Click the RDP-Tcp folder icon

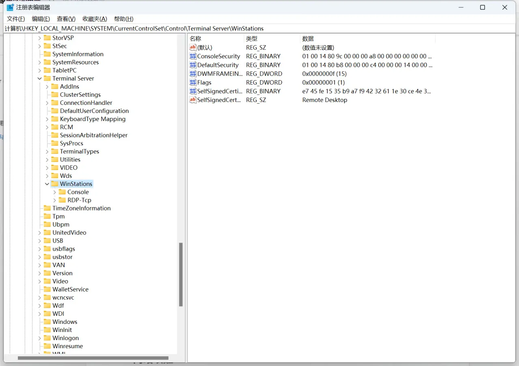[62, 200]
